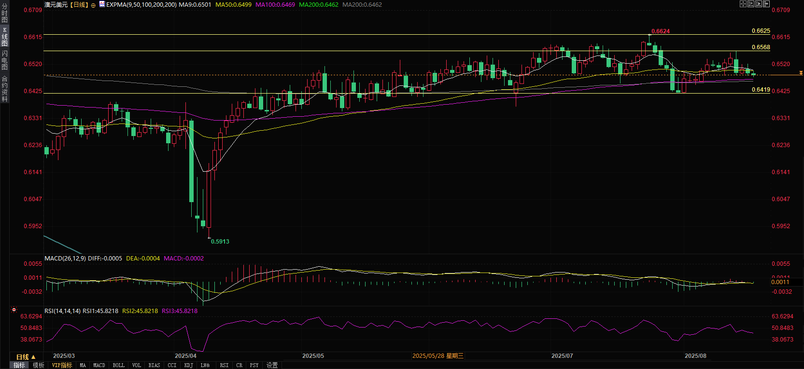The image size is (804, 369).
Task: Click the MACD:-0.0002 purple label
Action: tap(184, 259)
